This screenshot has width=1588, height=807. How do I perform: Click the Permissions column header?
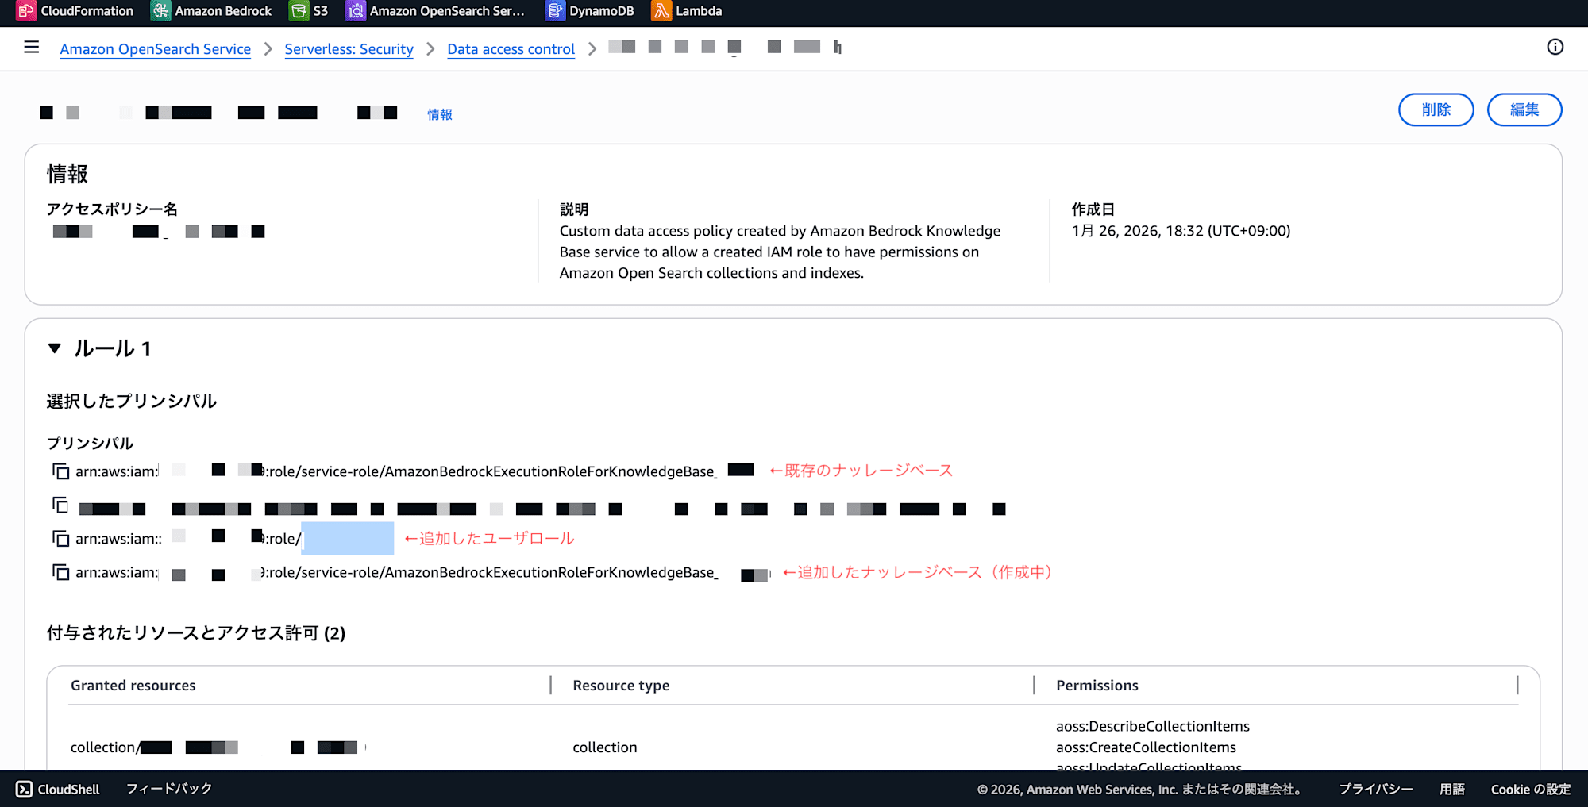point(1097,686)
